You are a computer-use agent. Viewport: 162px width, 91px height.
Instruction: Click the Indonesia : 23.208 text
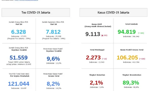click(x=53, y=36)
